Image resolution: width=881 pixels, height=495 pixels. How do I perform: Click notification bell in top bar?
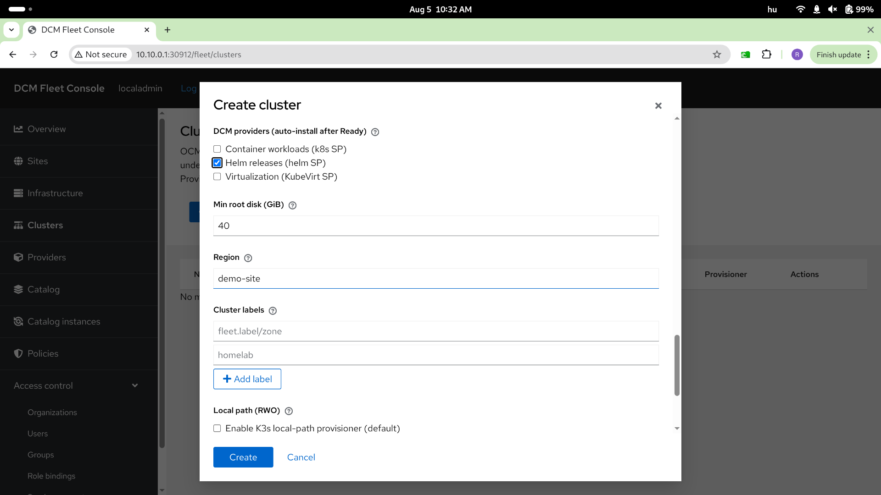pyautogui.click(x=816, y=9)
